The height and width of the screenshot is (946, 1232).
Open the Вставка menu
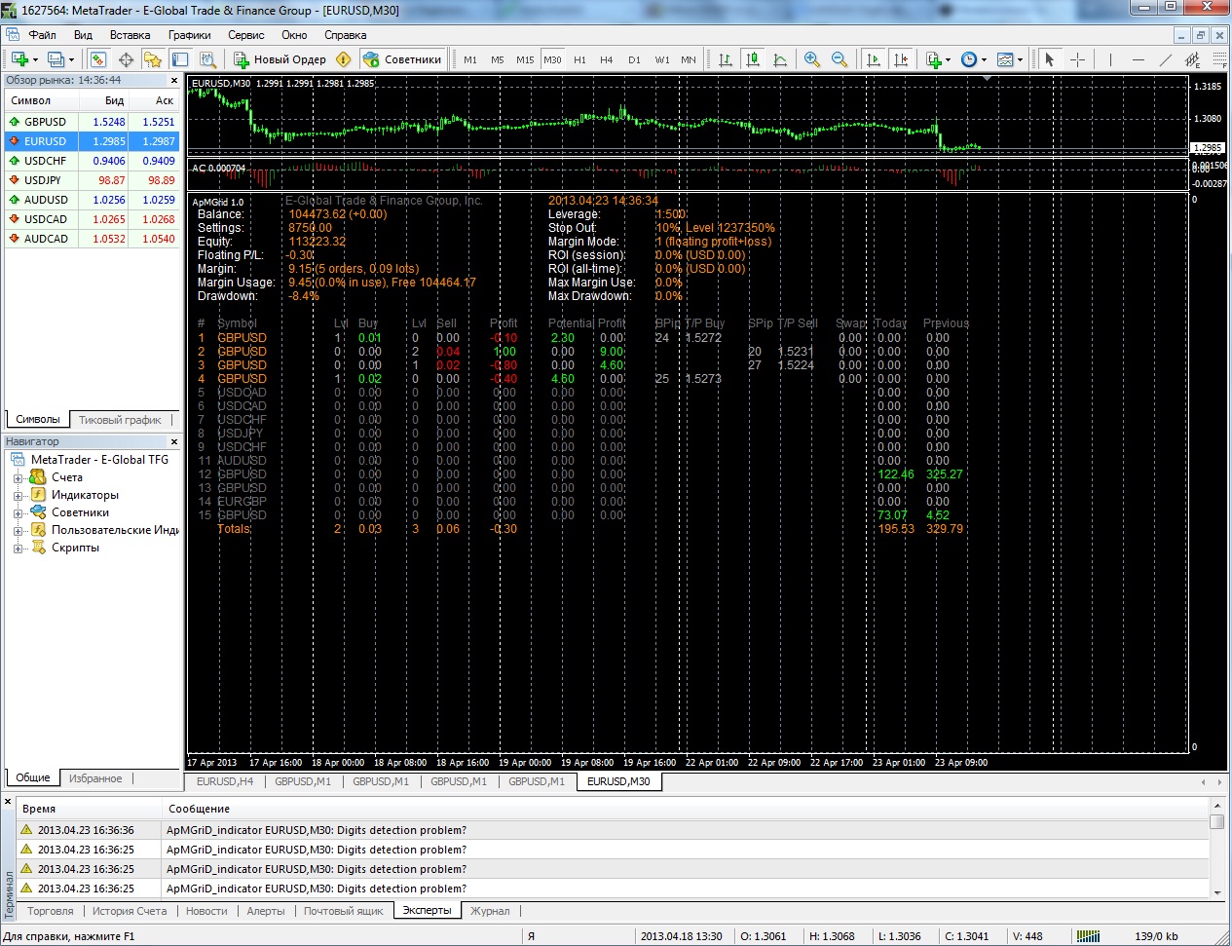(x=130, y=35)
